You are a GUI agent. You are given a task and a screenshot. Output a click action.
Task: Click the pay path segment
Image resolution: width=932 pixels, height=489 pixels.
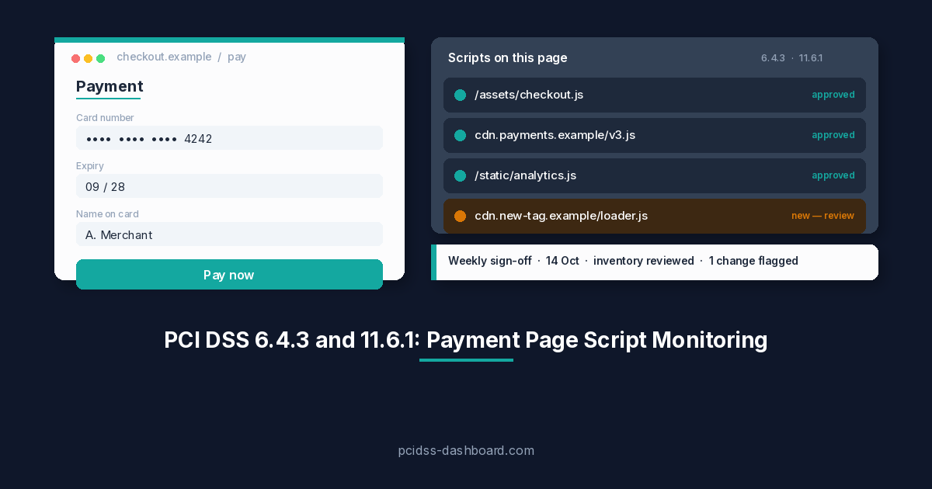(237, 57)
